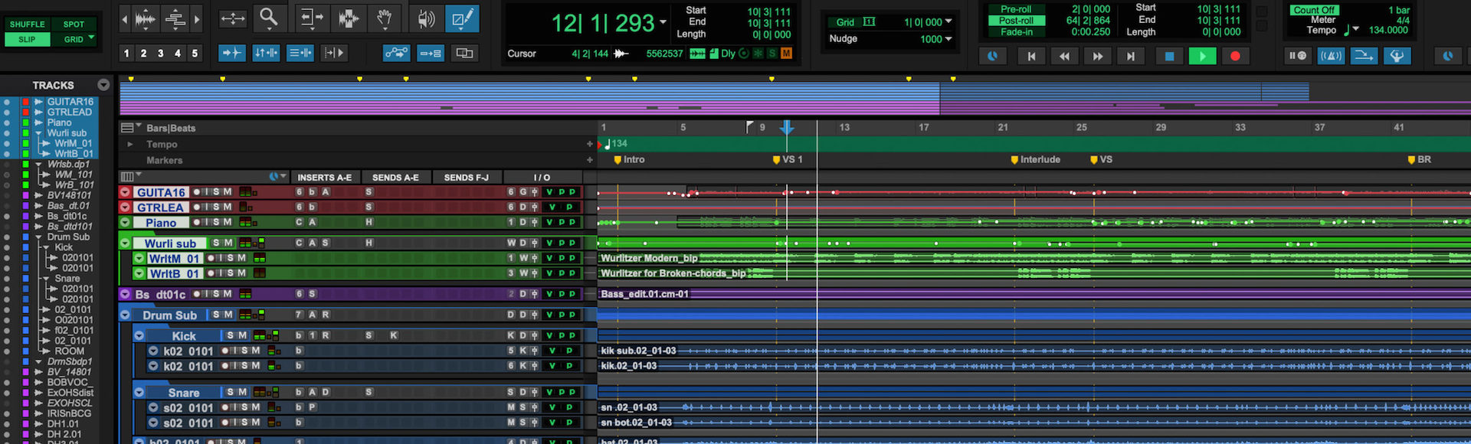This screenshot has width=1471, height=444.
Task: Click the Tempo value 134.0000 field
Action: 1388,31
